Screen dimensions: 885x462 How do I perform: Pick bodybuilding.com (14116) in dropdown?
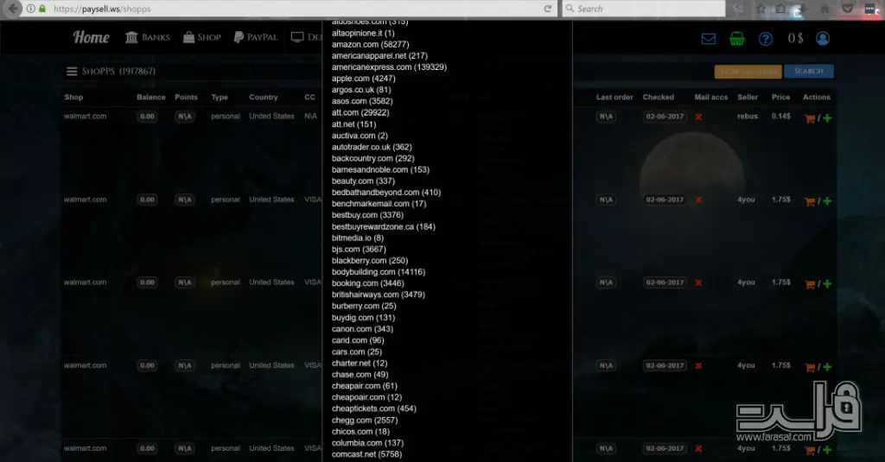(379, 272)
